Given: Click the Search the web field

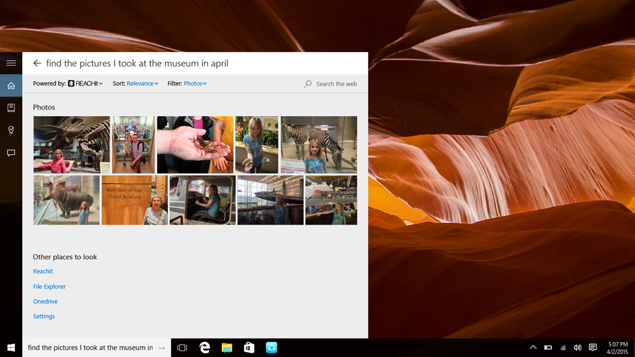Looking at the screenshot, I should click(x=336, y=84).
